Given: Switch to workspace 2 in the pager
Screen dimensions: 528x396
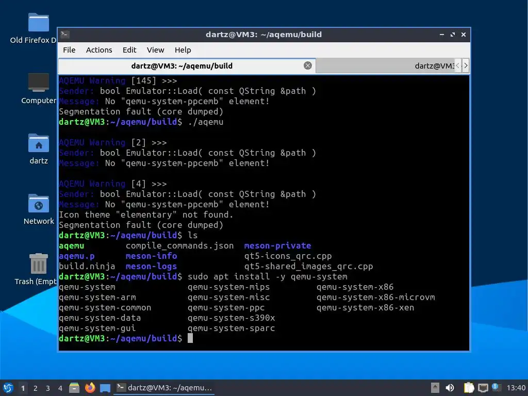Looking at the screenshot, I should [x=36, y=388].
